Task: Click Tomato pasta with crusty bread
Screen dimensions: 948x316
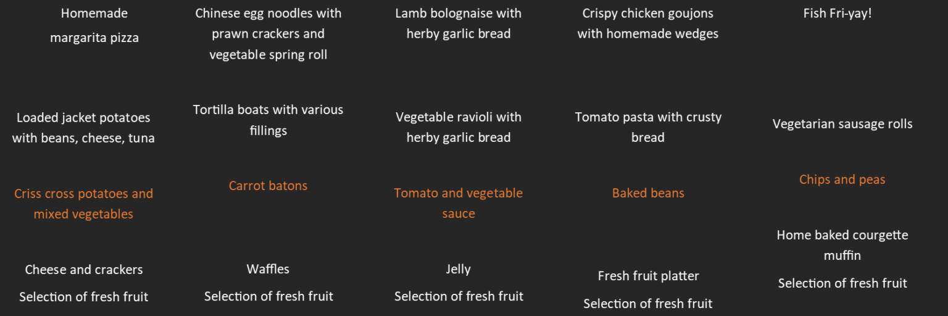Action: click(648, 127)
